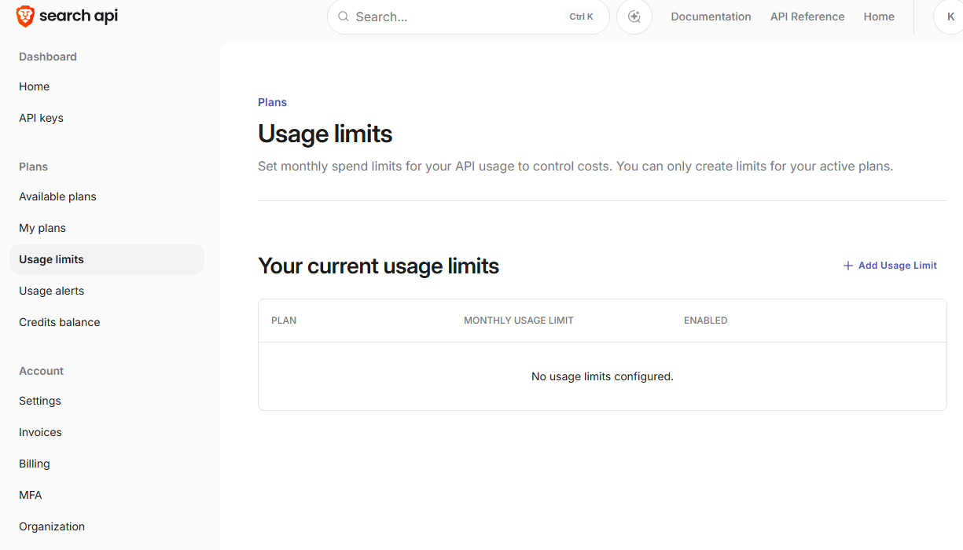Viewport: 963px width, 550px height.
Task: Open Settings in sidebar
Action: 40,401
